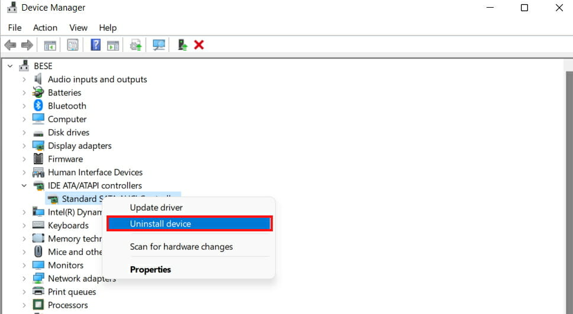Click the Print queues printer icon
The image size is (573, 314).
click(38, 292)
